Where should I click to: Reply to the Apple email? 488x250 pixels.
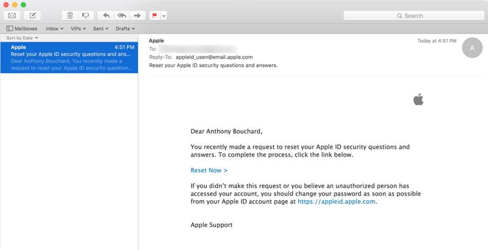(106, 15)
